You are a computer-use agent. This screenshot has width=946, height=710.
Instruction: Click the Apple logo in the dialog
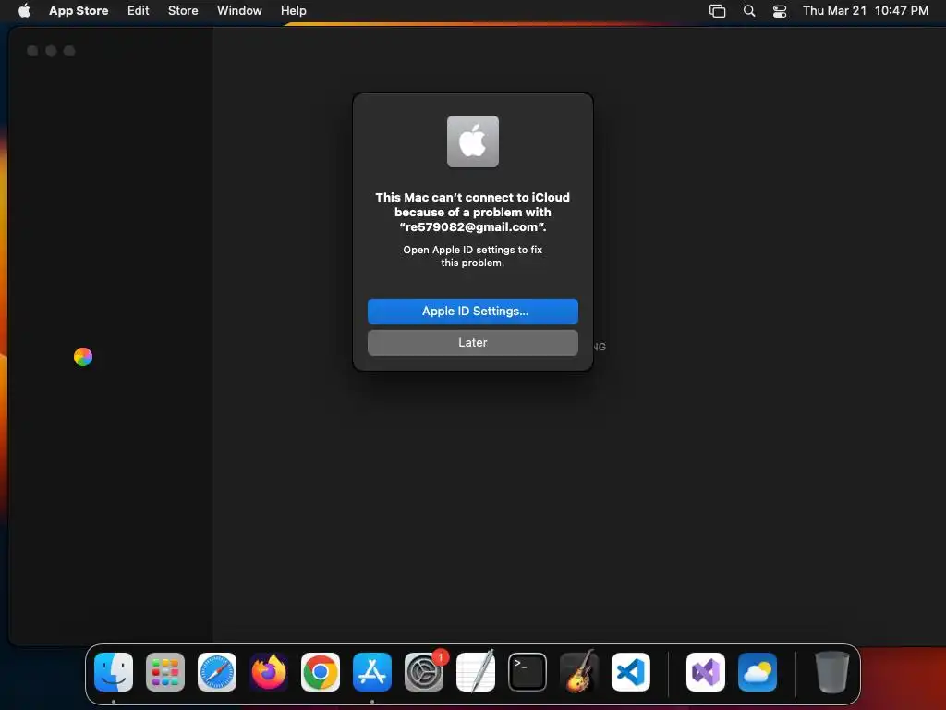tap(472, 141)
